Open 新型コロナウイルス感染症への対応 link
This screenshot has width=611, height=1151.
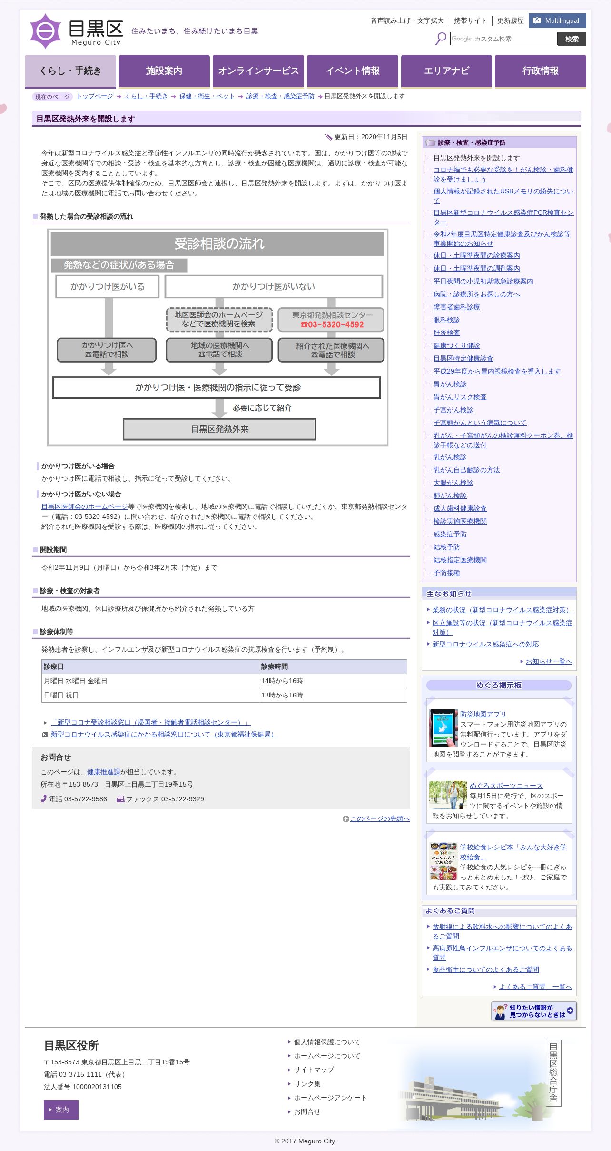tap(486, 644)
